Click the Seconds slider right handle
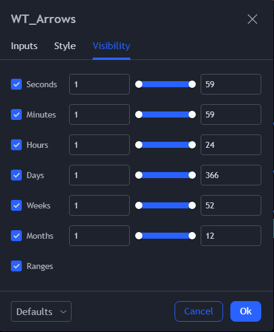This screenshot has height=332, width=274. [x=192, y=84]
